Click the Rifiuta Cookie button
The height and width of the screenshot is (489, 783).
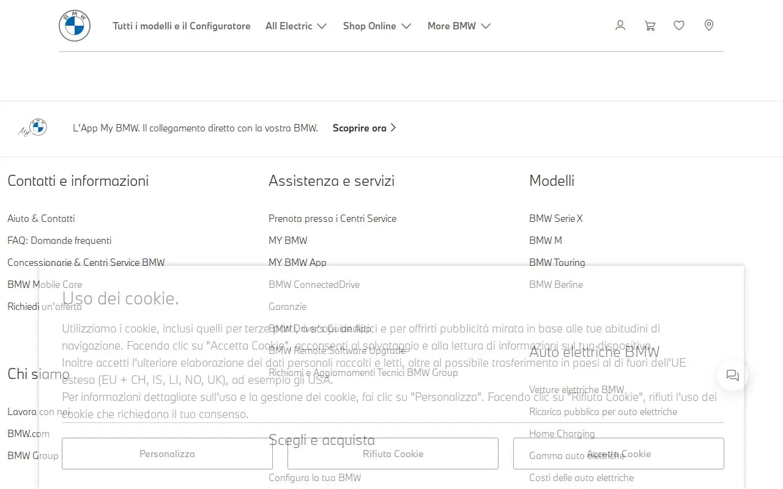click(393, 454)
